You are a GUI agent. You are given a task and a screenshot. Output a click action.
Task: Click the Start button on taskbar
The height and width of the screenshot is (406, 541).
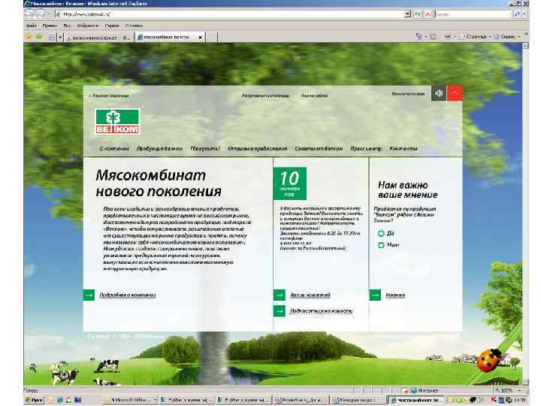click(34, 400)
